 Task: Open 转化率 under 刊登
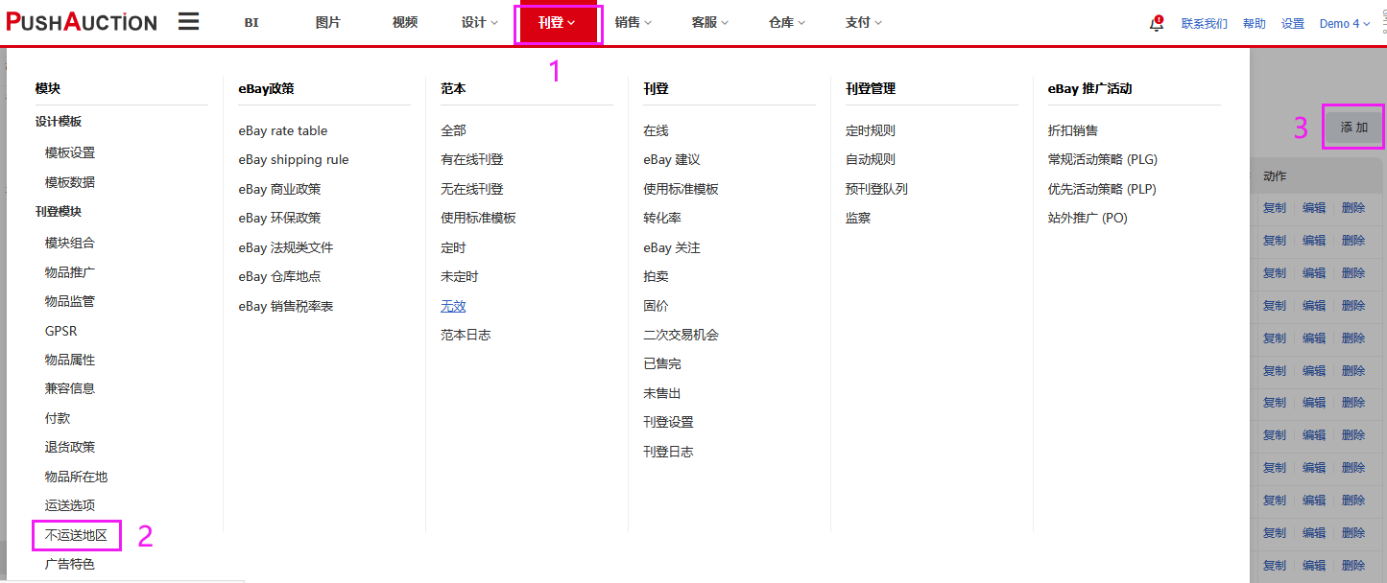662,218
